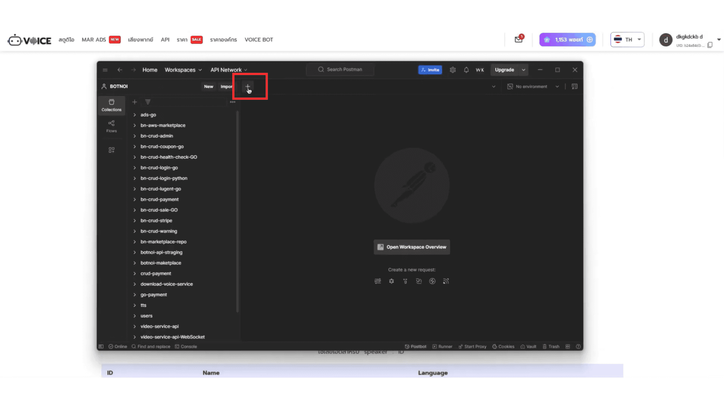
Task: Click the mail inbox icon in the header
Action: tap(518, 40)
